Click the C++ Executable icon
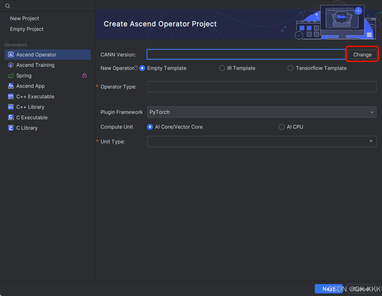Image resolution: width=382 pixels, height=296 pixels. pos(11,97)
